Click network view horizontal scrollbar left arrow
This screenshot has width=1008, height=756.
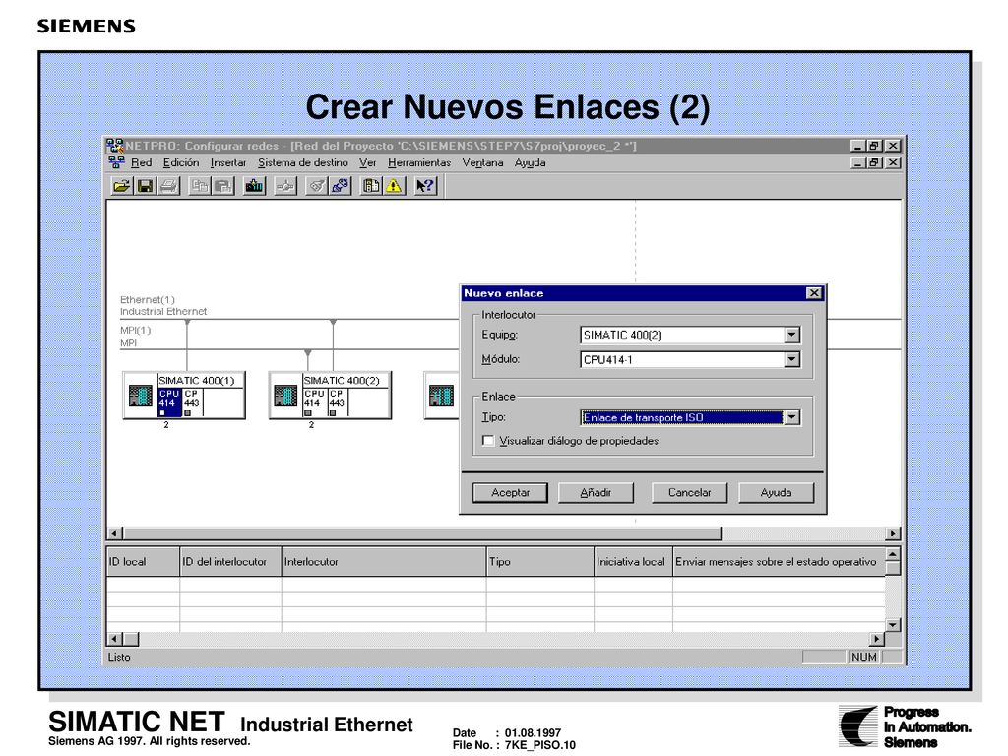114,533
